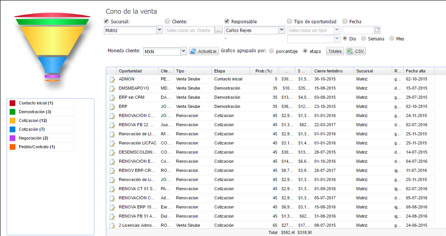Viewport: 446px width, 236px height.
Task: Open the MXN currency dropdown
Action: coord(184,51)
